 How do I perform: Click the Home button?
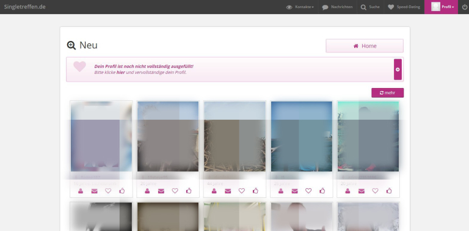pyautogui.click(x=365, y=46)
